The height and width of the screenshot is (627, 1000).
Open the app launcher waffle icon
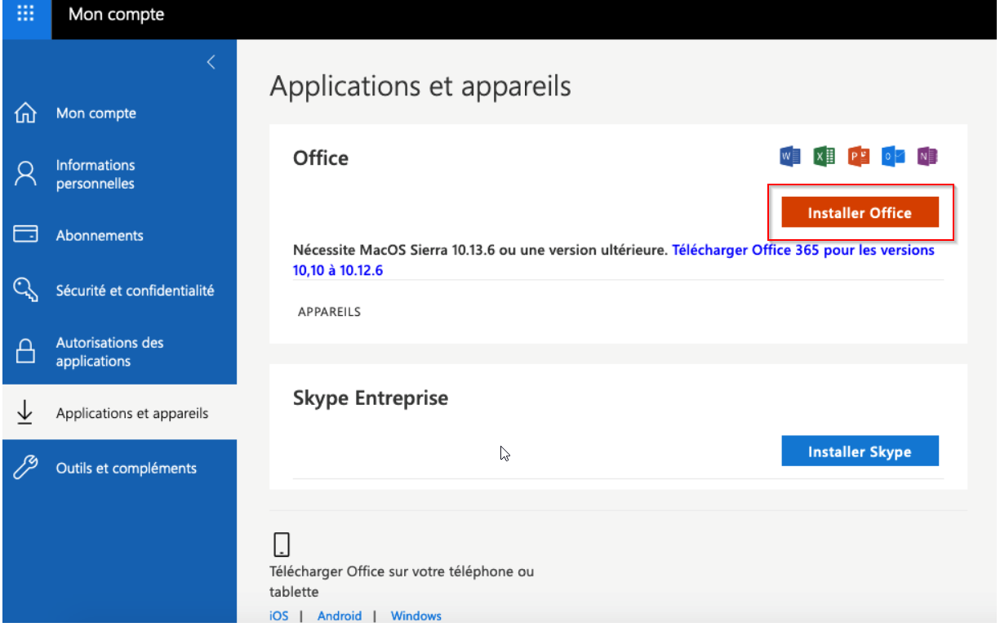26,14
